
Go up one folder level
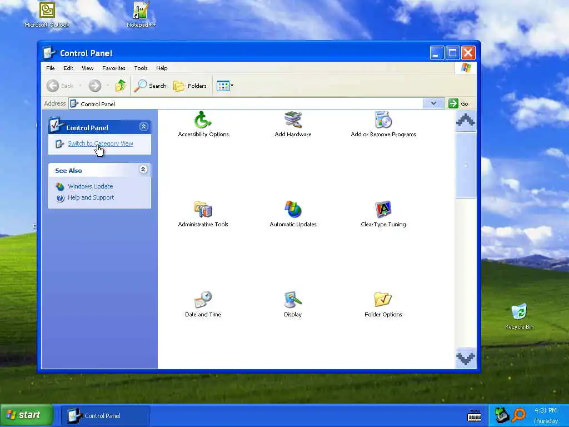point(121,86)
